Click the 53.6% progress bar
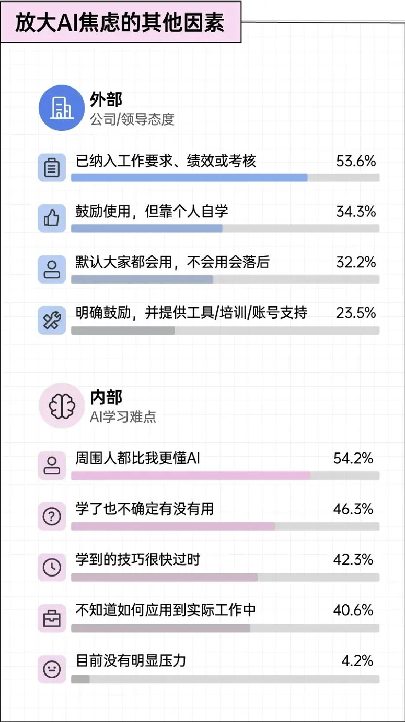 tap(225, 178)
